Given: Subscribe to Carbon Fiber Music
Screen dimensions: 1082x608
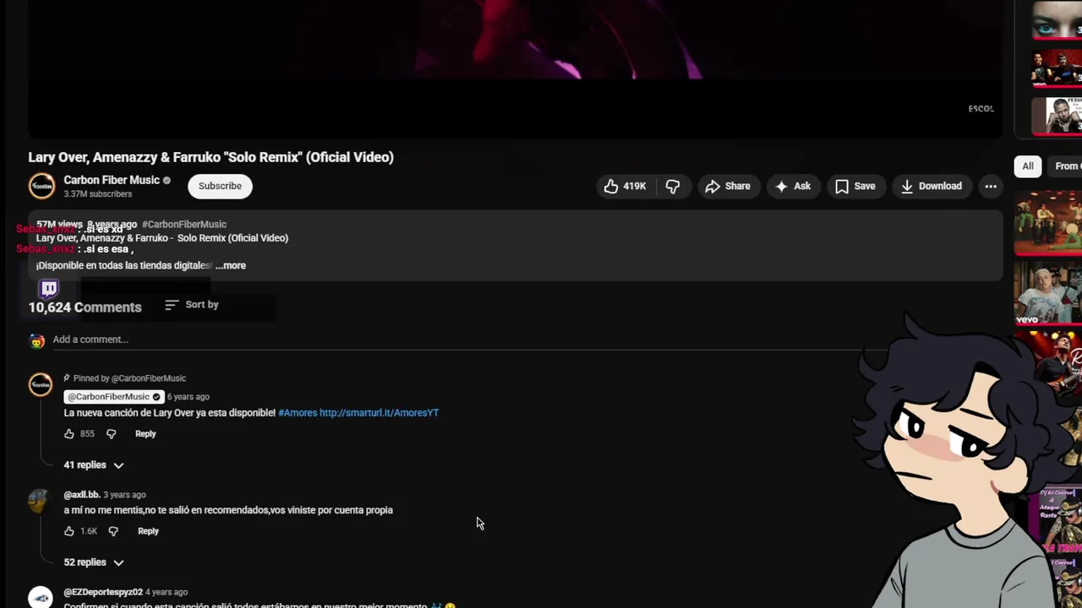Looking at the screenshot, I should coord(220,186).
